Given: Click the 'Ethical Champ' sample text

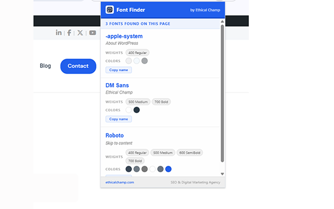Looking at the screenshot, I should [x=119, y=92].
